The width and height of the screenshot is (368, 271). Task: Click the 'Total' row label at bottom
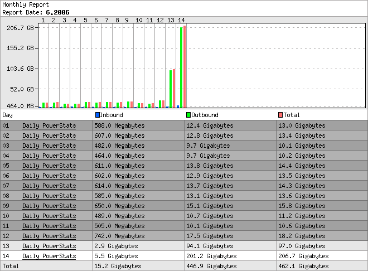(x=11, y=267)
